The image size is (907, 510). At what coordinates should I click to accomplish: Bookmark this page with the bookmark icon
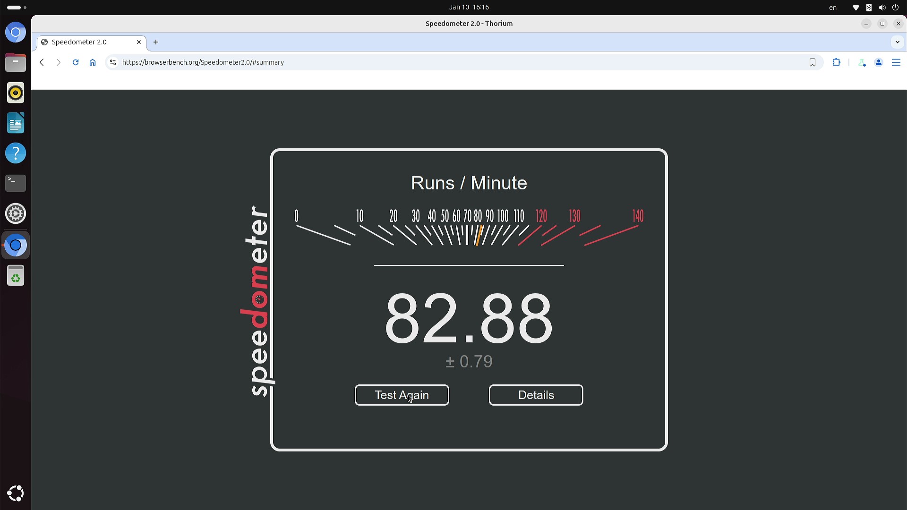click(813, 62)
